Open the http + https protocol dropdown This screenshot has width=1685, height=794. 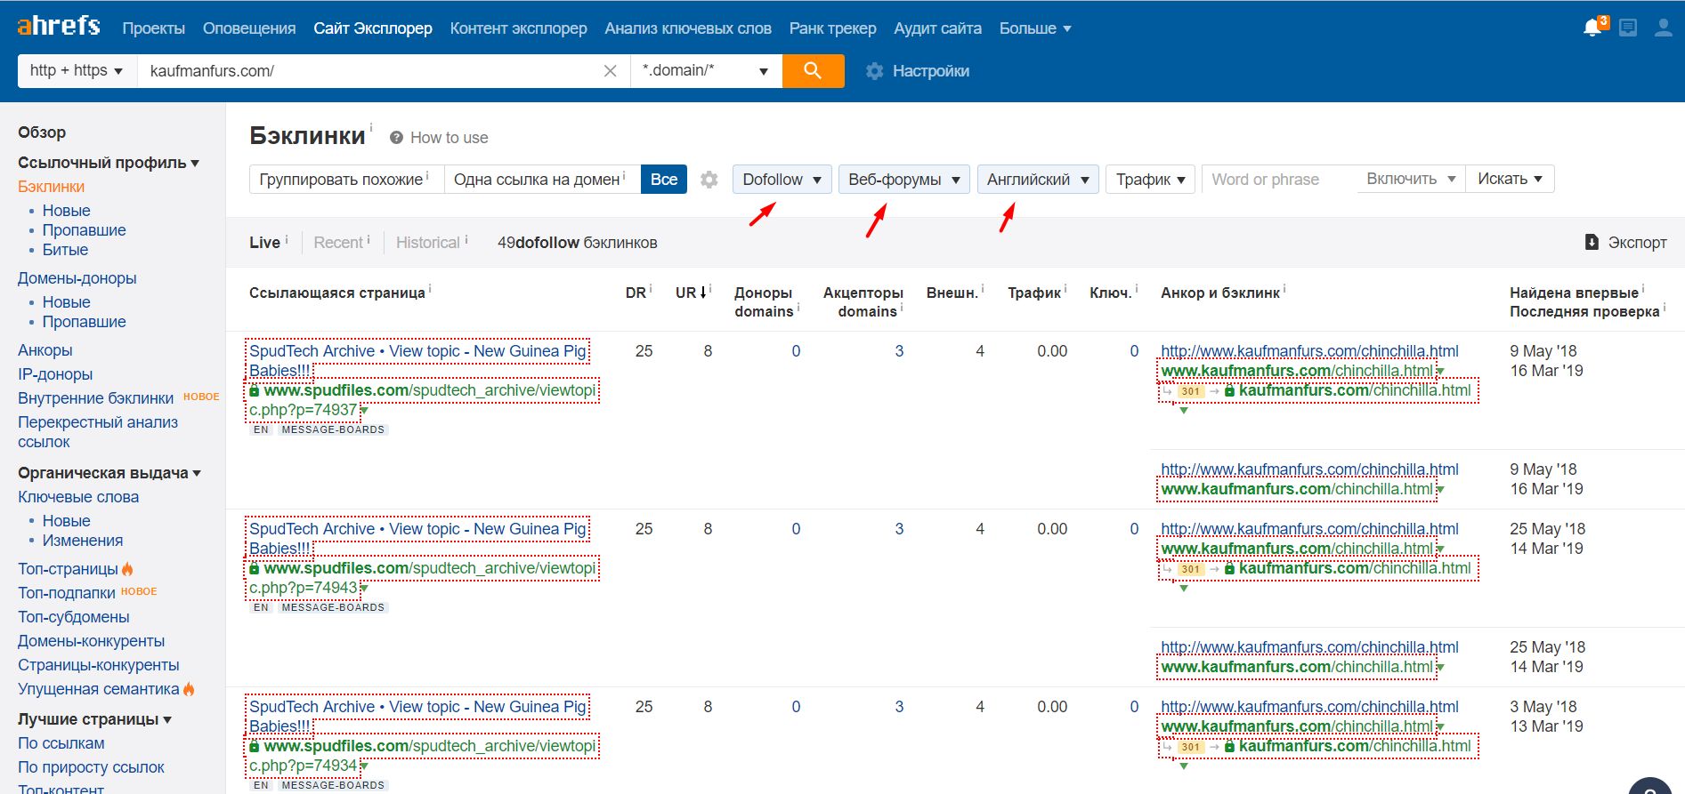click(77, 70)
